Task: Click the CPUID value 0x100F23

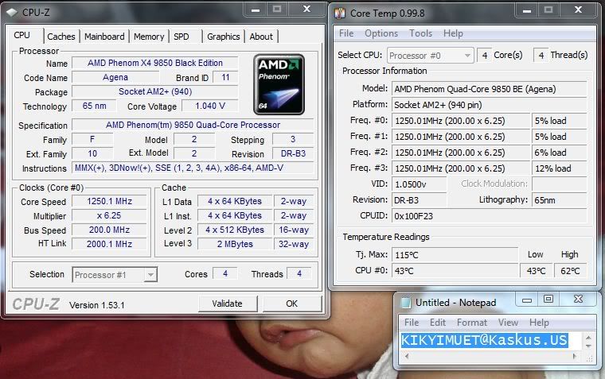Action: [490, 216]
